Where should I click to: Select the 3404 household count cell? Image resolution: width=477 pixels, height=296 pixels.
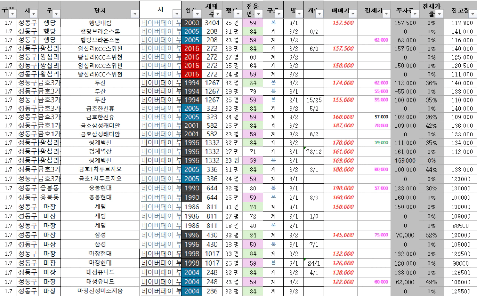(211, 22)
